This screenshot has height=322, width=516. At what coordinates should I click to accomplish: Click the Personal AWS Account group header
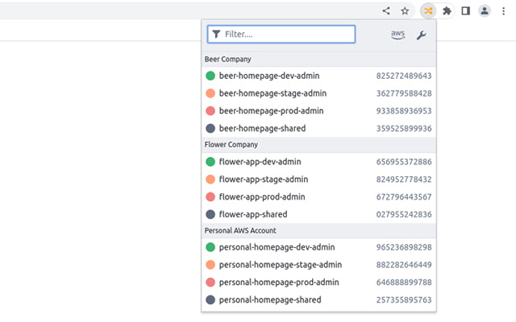click(x=319, y=231)
